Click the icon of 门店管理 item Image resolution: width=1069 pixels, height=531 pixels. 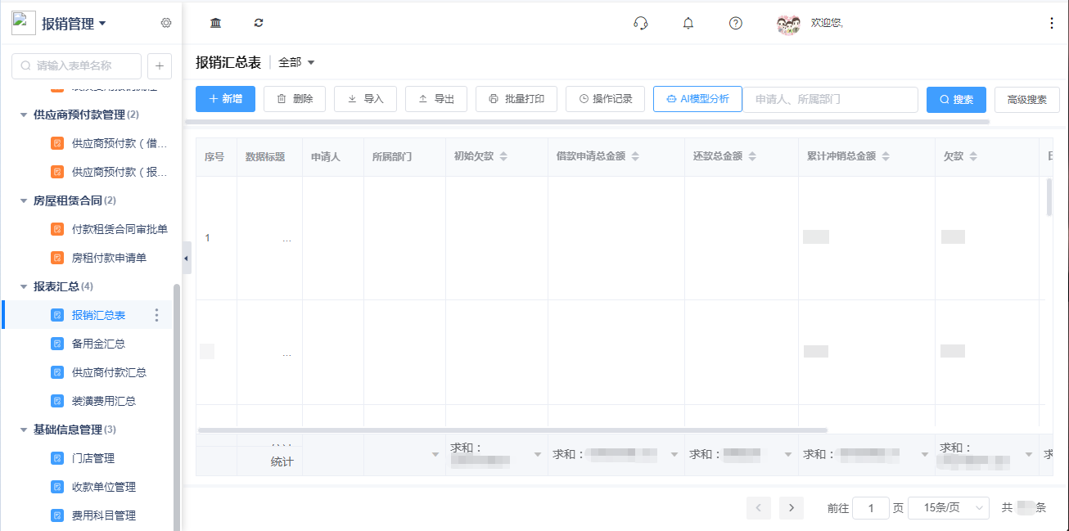[x=57, y=458]
